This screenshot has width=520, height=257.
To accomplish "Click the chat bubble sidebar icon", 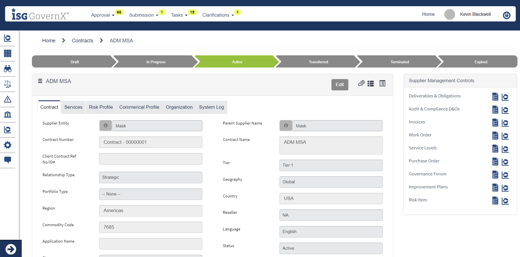I will (8, 160).
